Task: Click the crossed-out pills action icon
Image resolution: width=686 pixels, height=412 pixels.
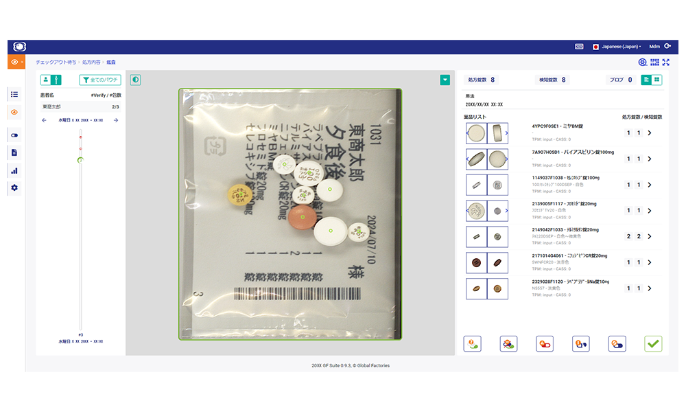Action: 508,344
